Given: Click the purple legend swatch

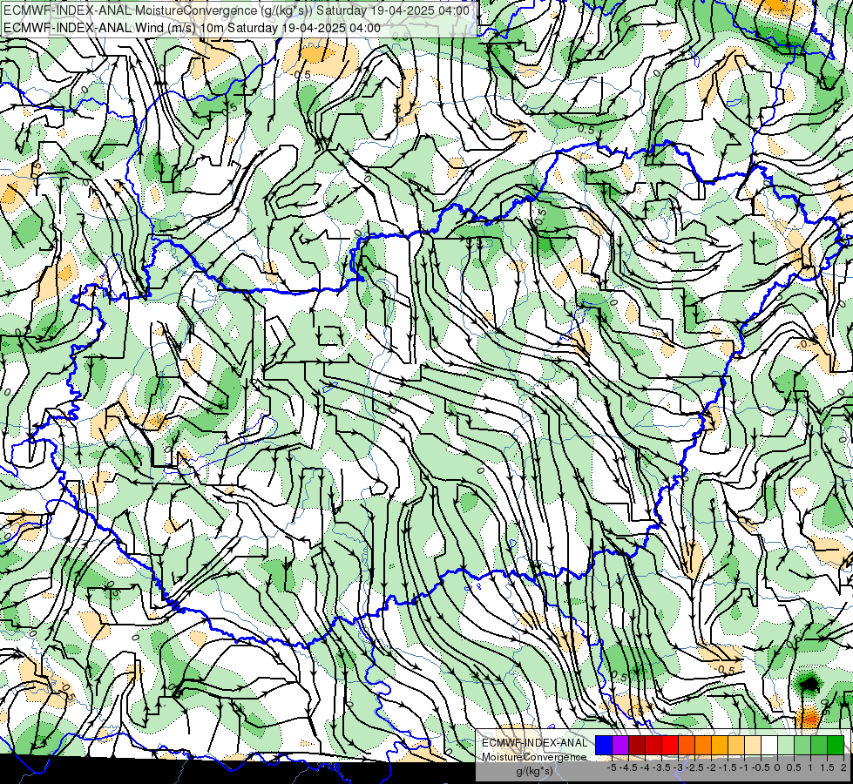Looking at the screenshot, I should (620, 746).
